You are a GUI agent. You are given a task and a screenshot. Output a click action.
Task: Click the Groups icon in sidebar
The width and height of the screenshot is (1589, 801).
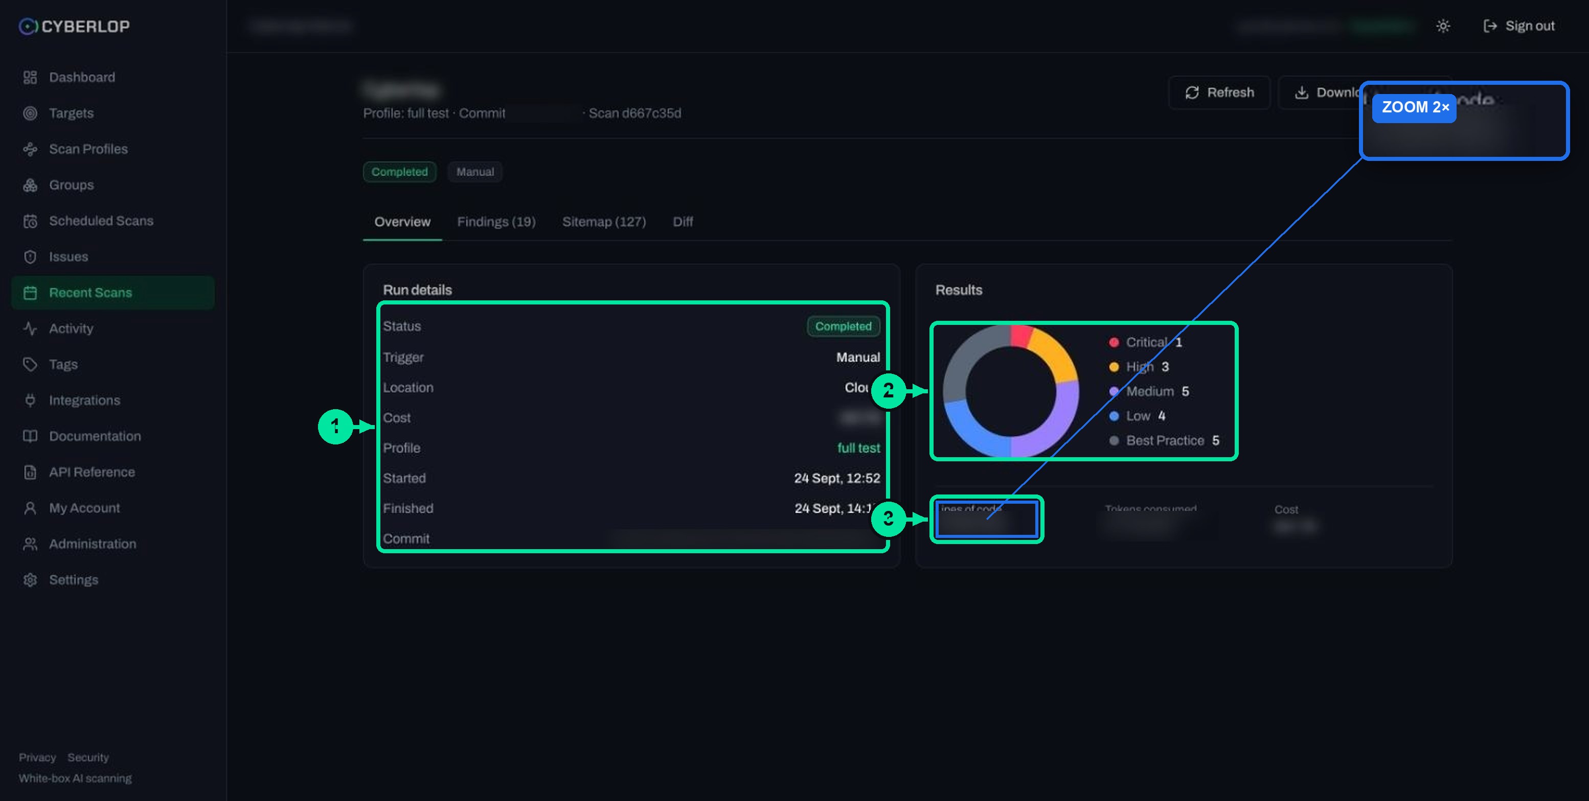point(30,185)
